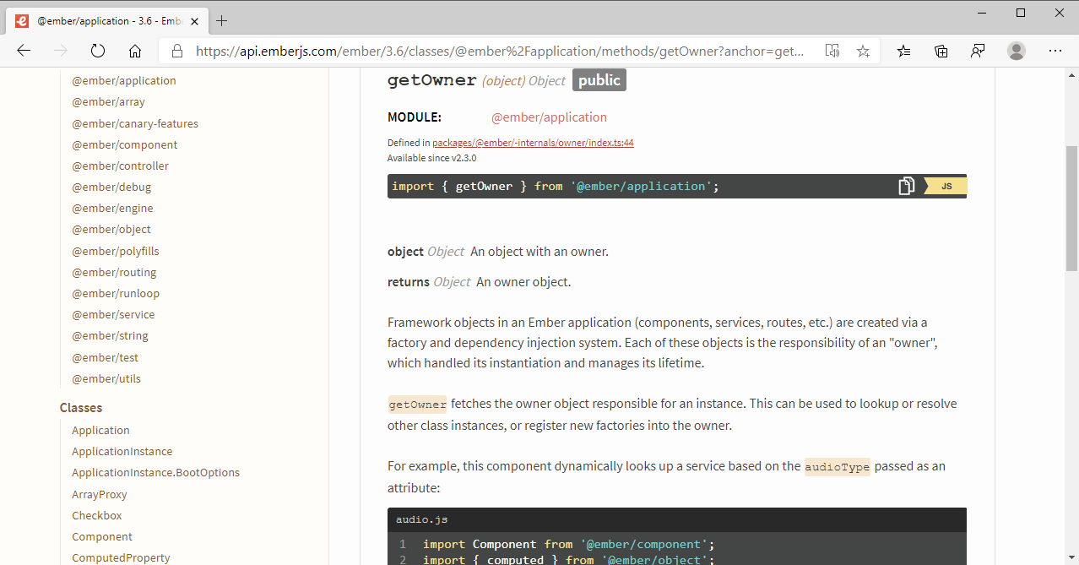
Task: Open the @ember/array package
Action: (108, 102)
